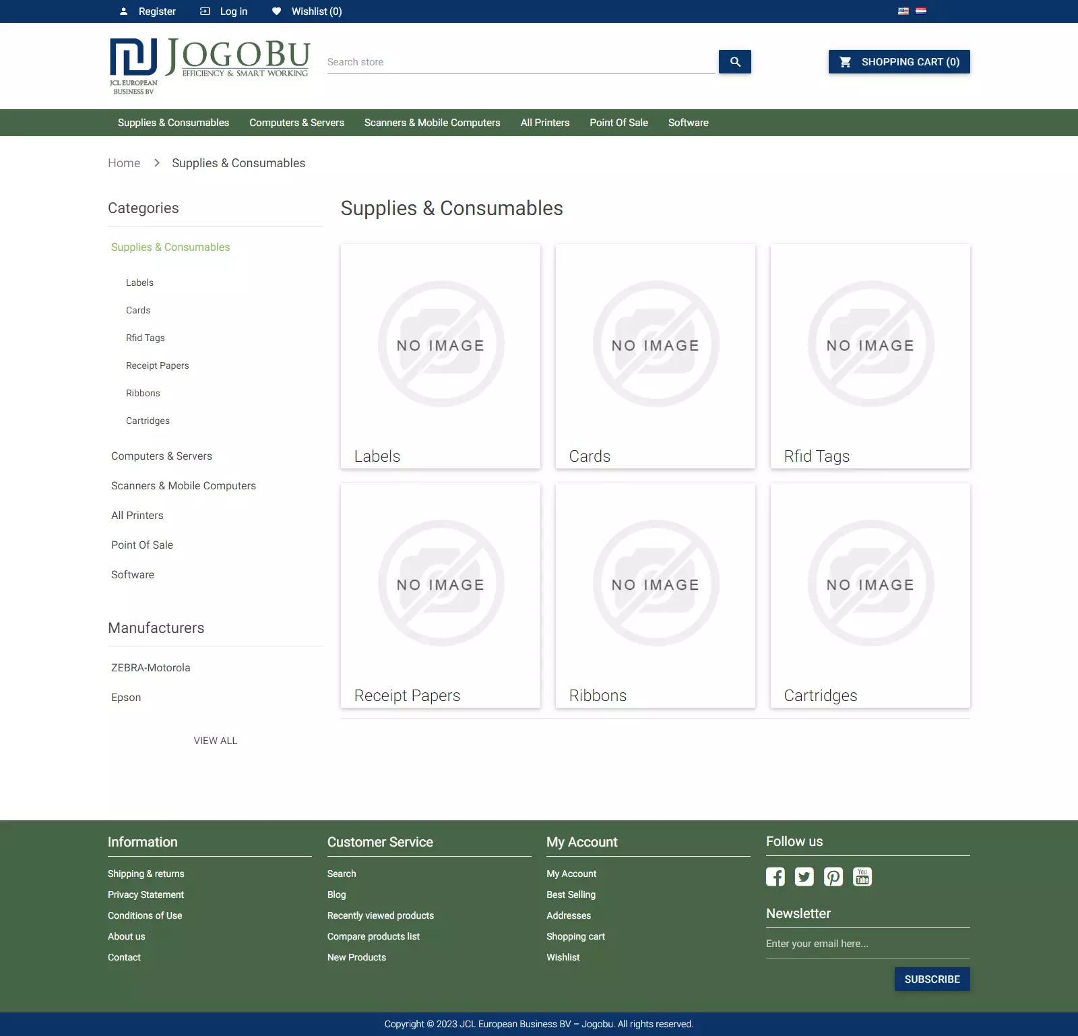The width and height of the screenshot is (1078, 1036).
Task: Open the YouTube social icon
Action: point(862,876)
